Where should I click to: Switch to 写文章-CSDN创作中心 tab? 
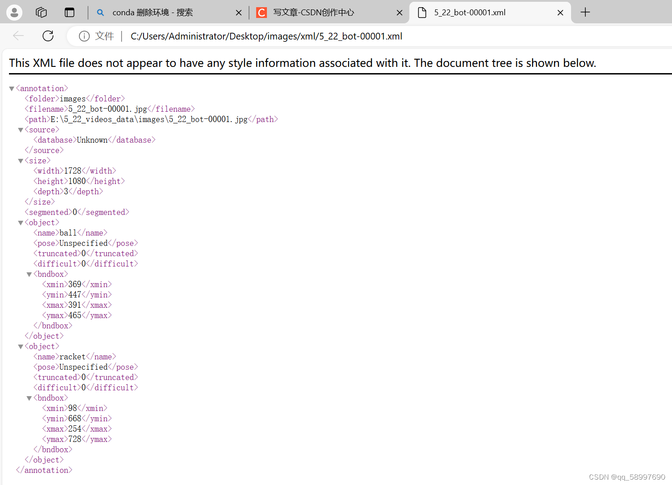pos(330,13)
